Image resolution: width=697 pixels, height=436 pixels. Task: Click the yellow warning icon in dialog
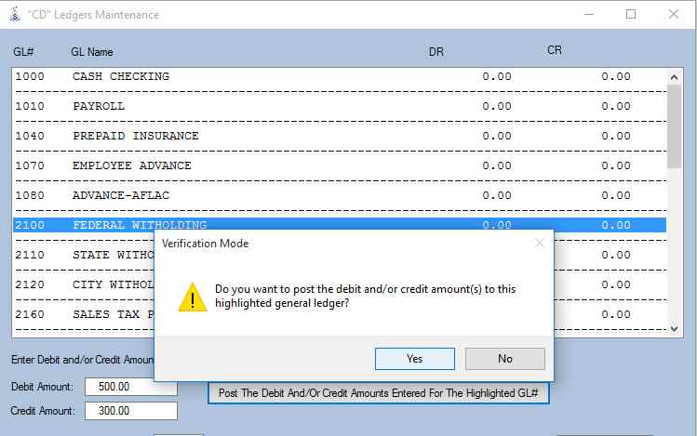click(x=193, y=297)
